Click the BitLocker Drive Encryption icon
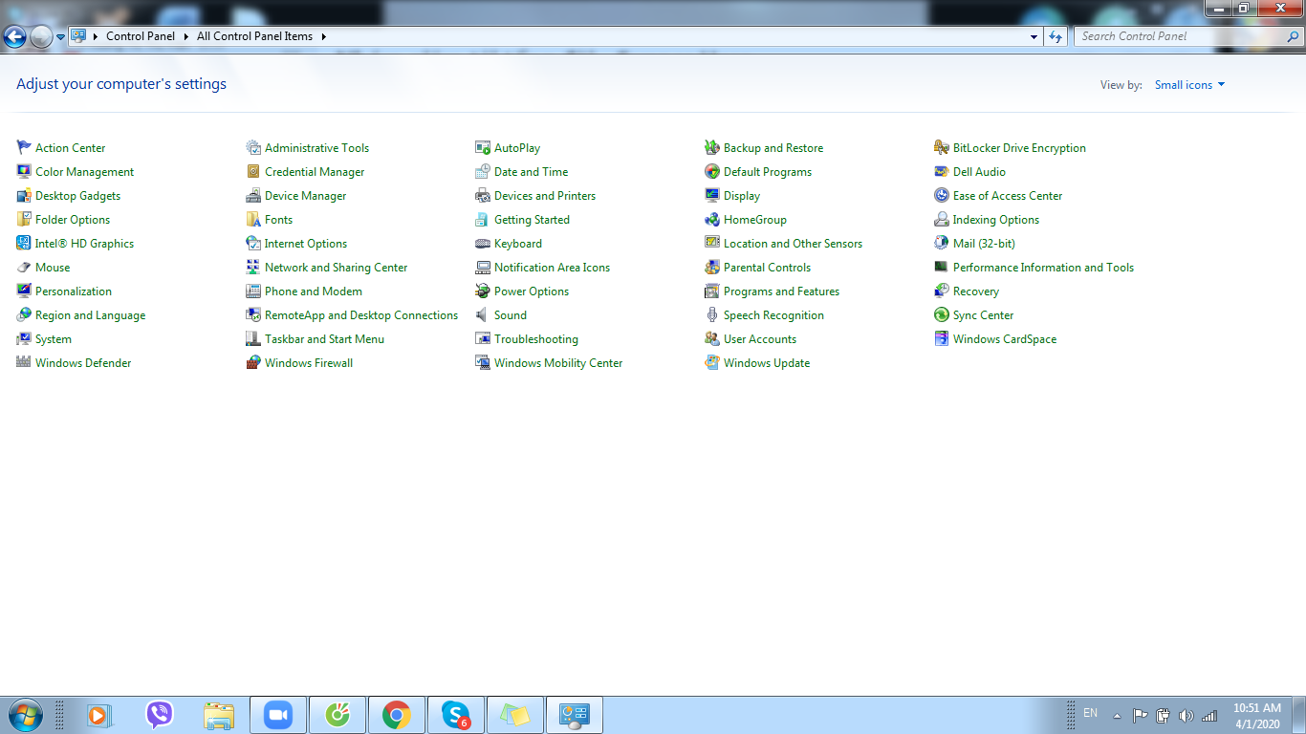Image resolution: width=1306 pixels, height=734 pixels. pos(942,147)
